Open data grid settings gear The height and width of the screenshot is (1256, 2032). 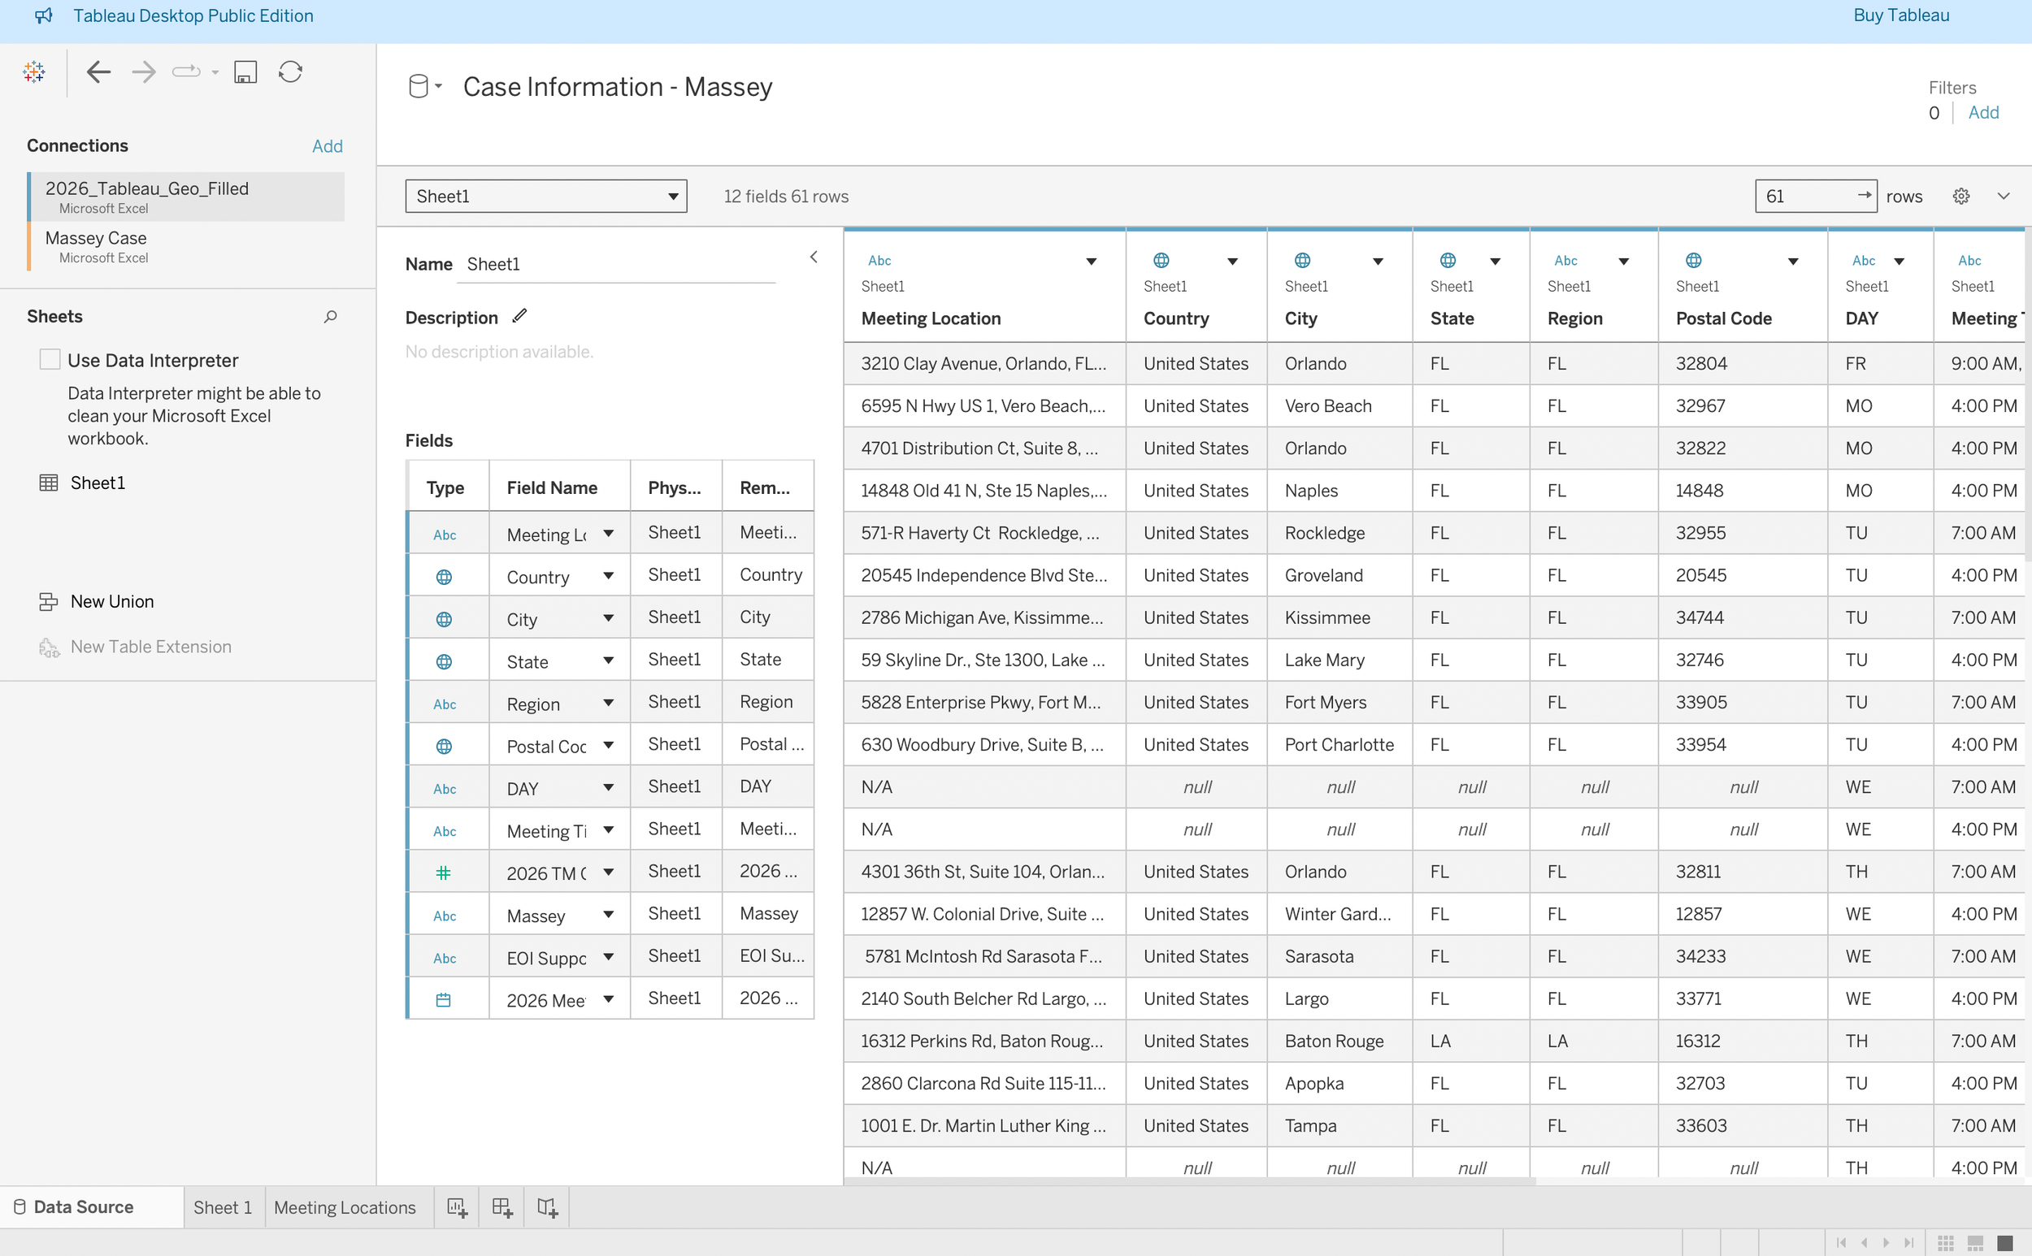pos(1960,196)
